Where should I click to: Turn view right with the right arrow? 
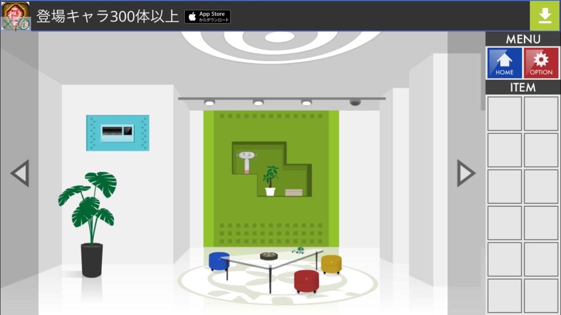466,173
